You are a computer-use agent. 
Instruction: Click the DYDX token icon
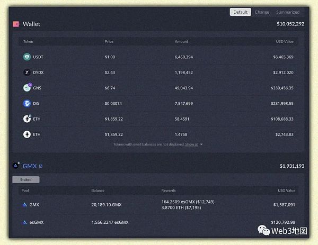click(27, 72)
